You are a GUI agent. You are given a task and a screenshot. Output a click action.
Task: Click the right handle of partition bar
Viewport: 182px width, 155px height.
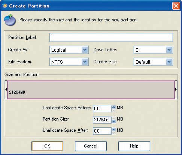[x=176, y=90]
